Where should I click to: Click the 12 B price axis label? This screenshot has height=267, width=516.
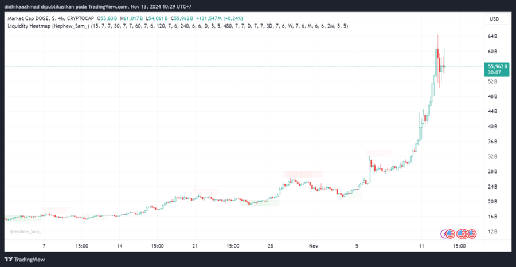pyautogui.click(x=492, y=231)
